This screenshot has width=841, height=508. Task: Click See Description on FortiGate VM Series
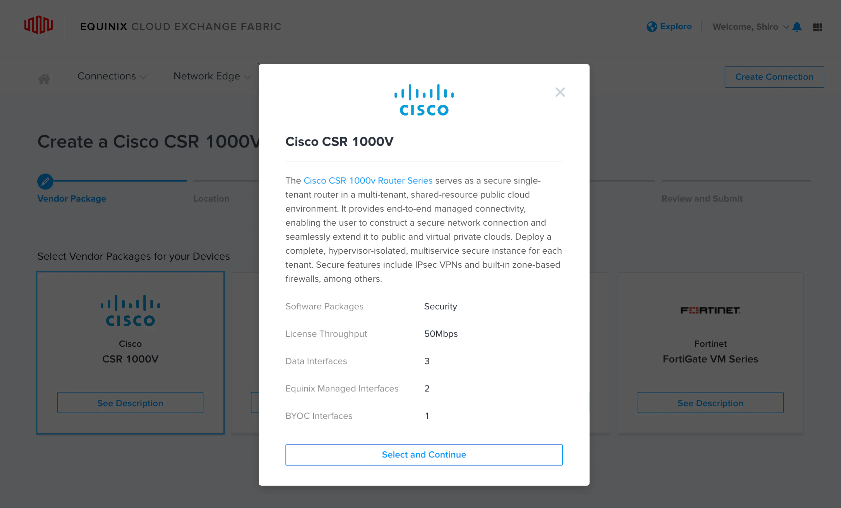(710, 403)
